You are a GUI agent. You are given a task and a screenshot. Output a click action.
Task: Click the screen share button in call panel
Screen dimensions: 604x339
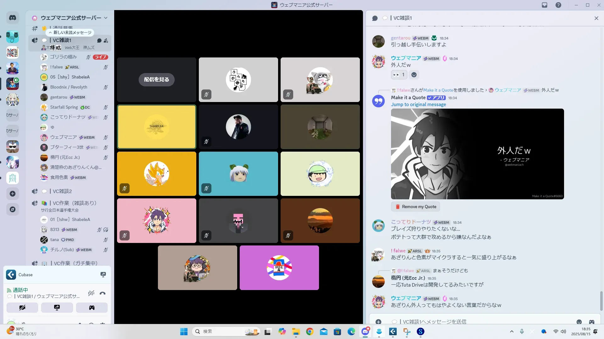tap(57, 308)
